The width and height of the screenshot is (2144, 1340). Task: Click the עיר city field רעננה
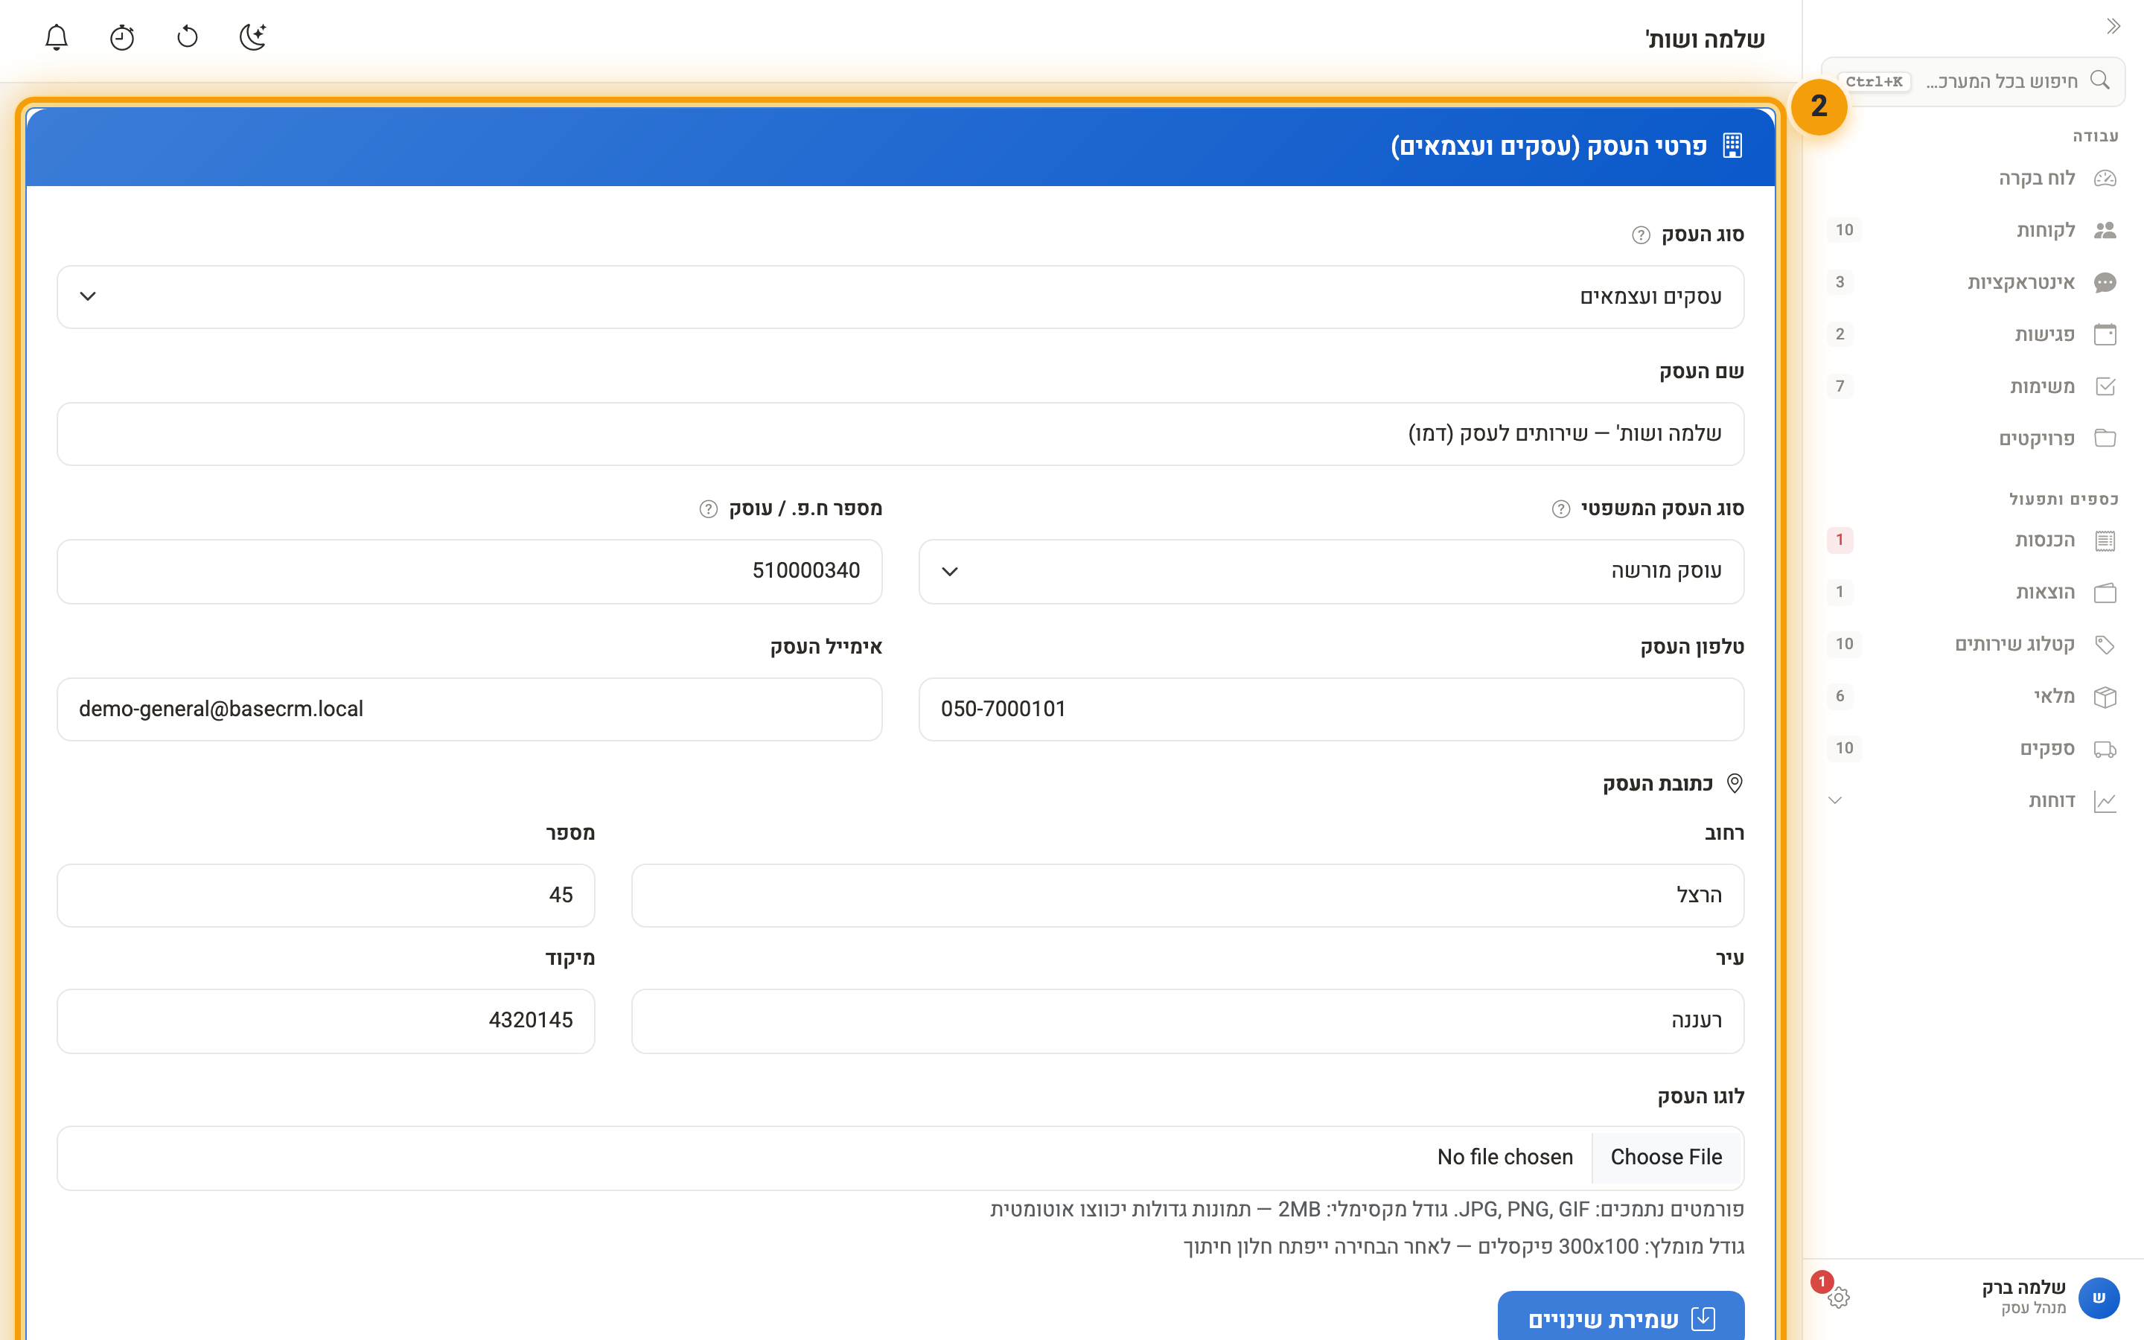(x=1187, y=1021)
